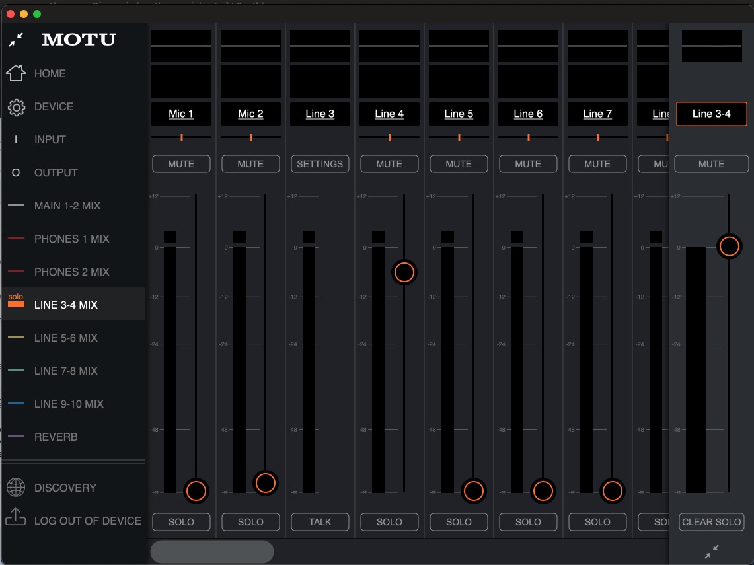Mute the Line 5 channel

point(459,164)
